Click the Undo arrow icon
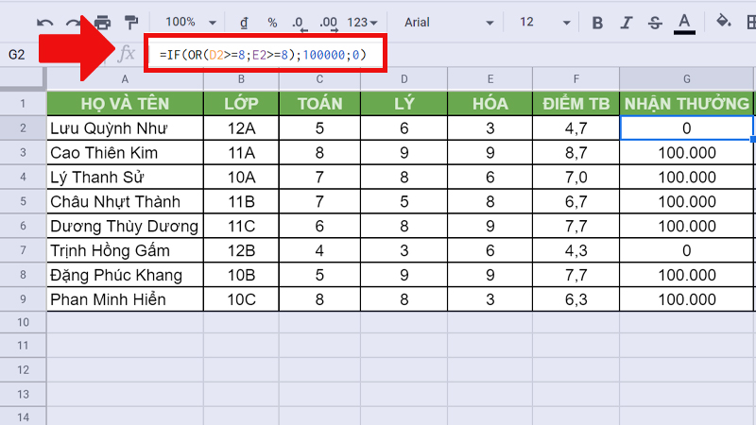This screenshot has height=425, width=756. [x=45, y=22]
